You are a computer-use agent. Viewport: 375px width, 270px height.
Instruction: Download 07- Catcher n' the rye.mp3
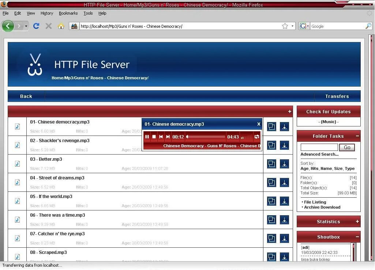click(x=284, y=239)
